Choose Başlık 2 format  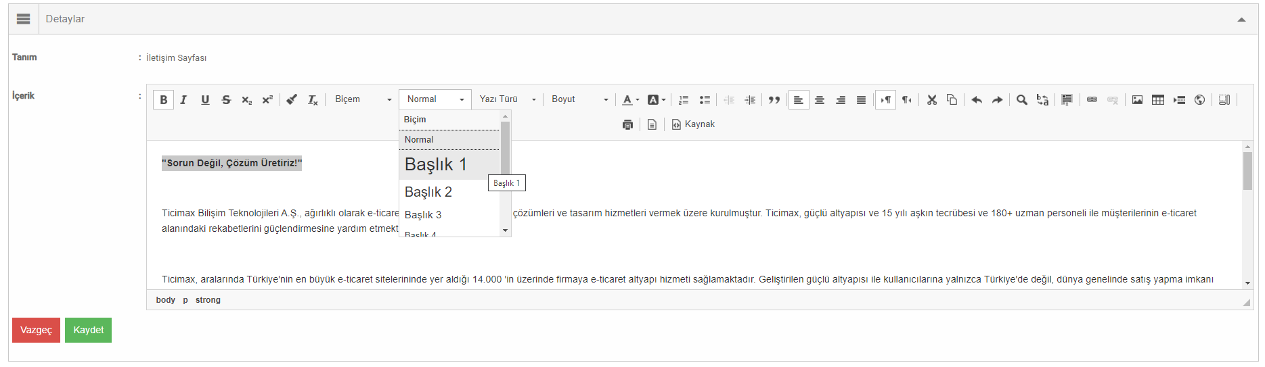pyautogui.click(x=449, y=192)
